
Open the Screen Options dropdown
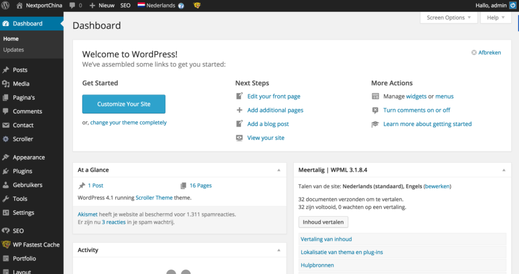click(x=449, y=18)
